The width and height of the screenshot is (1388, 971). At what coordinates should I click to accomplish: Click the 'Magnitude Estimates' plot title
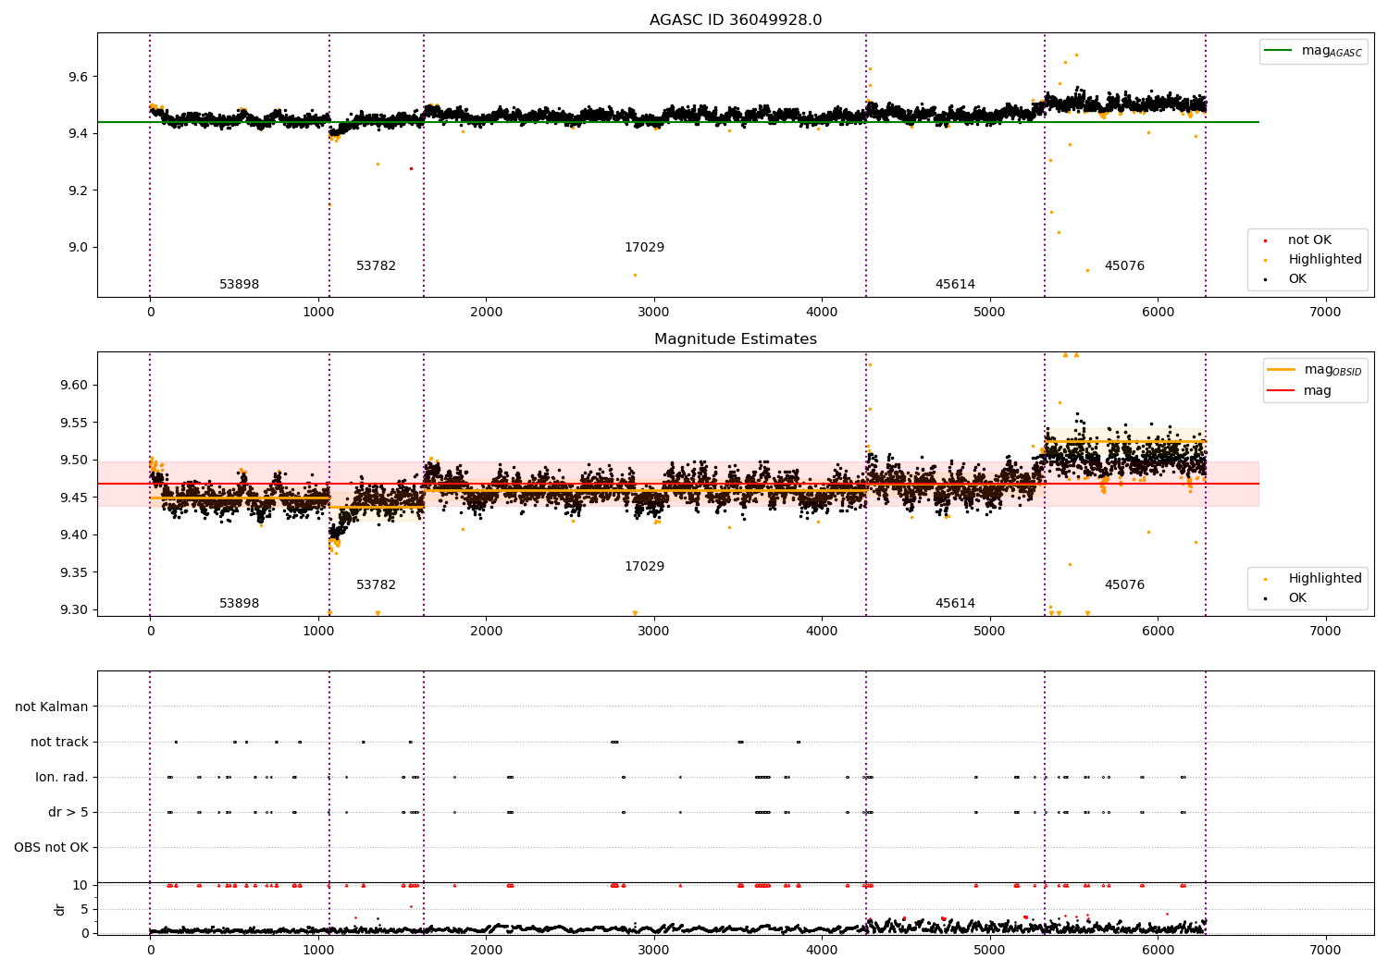point(736,339)
